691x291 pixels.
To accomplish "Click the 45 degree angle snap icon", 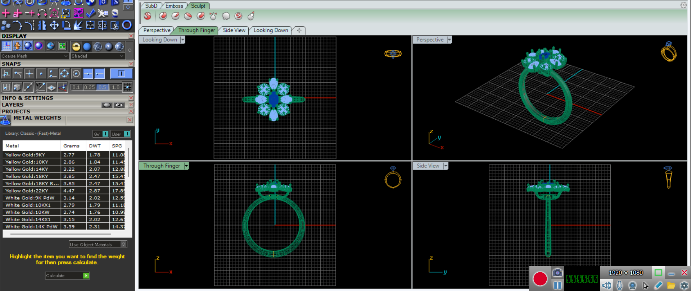I will [x=40, y=87].
